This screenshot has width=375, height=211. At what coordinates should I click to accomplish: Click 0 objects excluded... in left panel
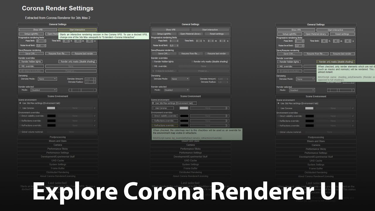coord(33,71)
